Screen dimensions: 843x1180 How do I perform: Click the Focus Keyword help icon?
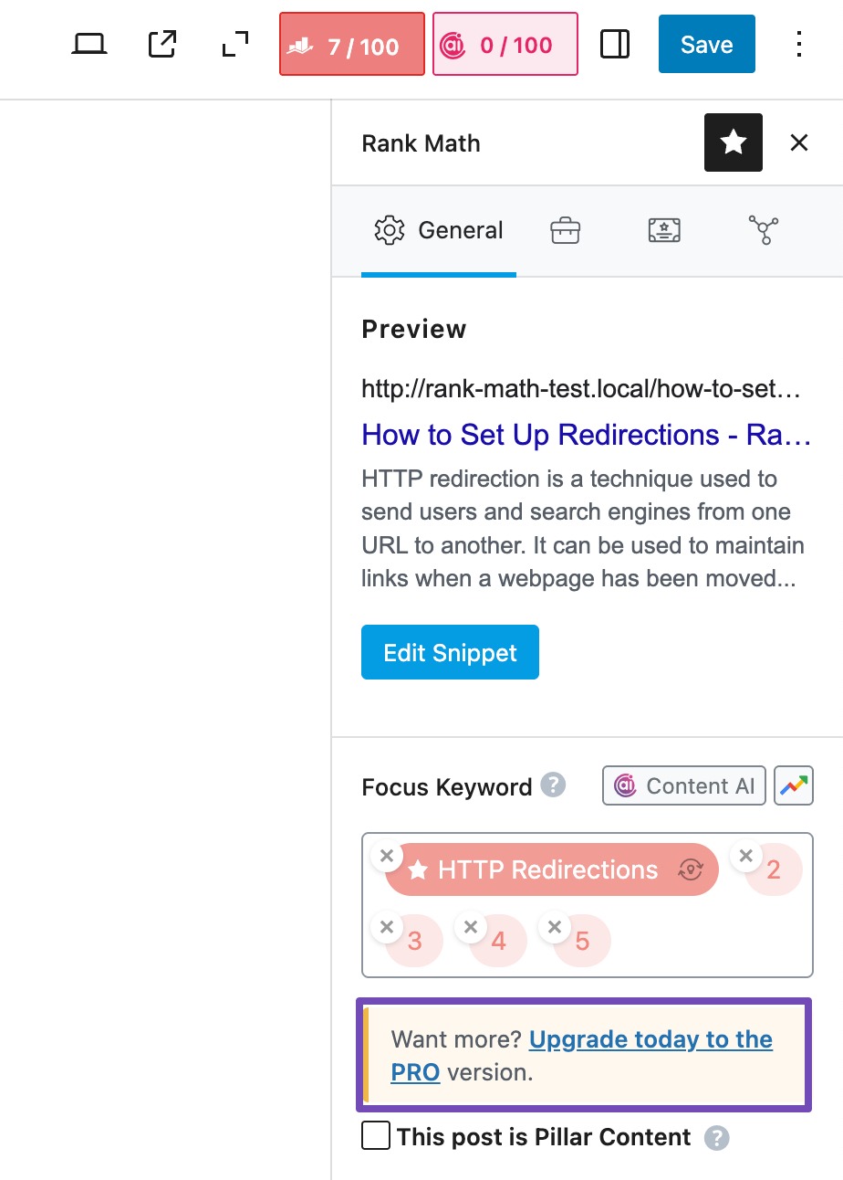click(x=553, y=785)
